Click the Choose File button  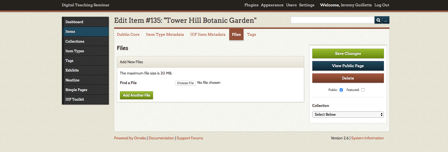click(185, 83)
